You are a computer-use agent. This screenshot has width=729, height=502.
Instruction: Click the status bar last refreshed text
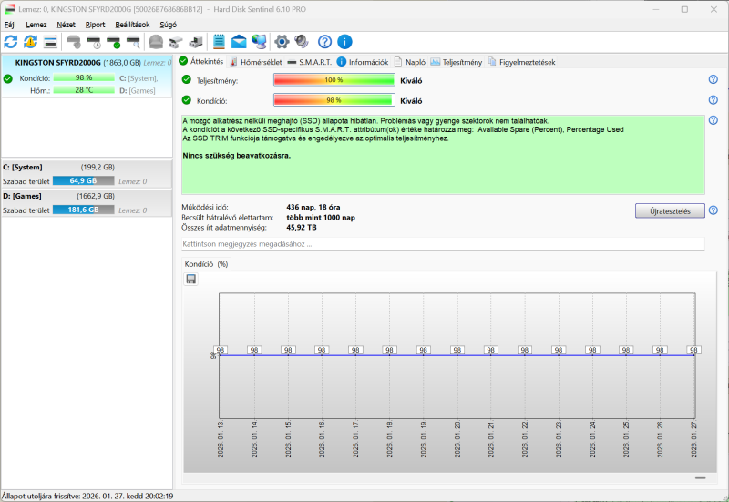tap(87, 496)
